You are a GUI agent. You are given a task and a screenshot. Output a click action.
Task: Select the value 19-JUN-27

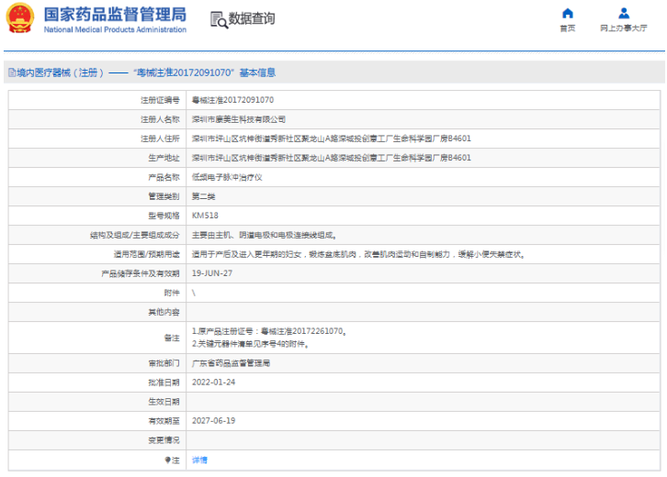[212, 273]
